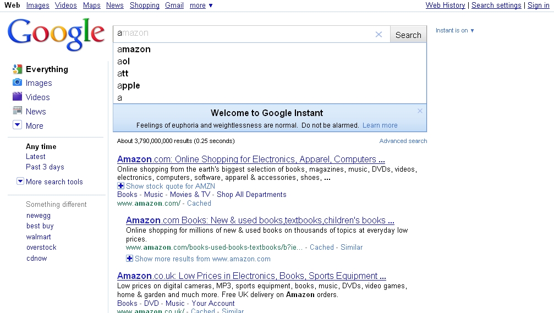The image size is (554, 313).
Task: Click the Images camera icon
Action: point(17,83)
